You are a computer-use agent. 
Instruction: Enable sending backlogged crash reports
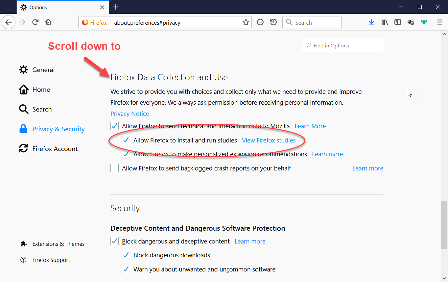(x=114, y=168)
